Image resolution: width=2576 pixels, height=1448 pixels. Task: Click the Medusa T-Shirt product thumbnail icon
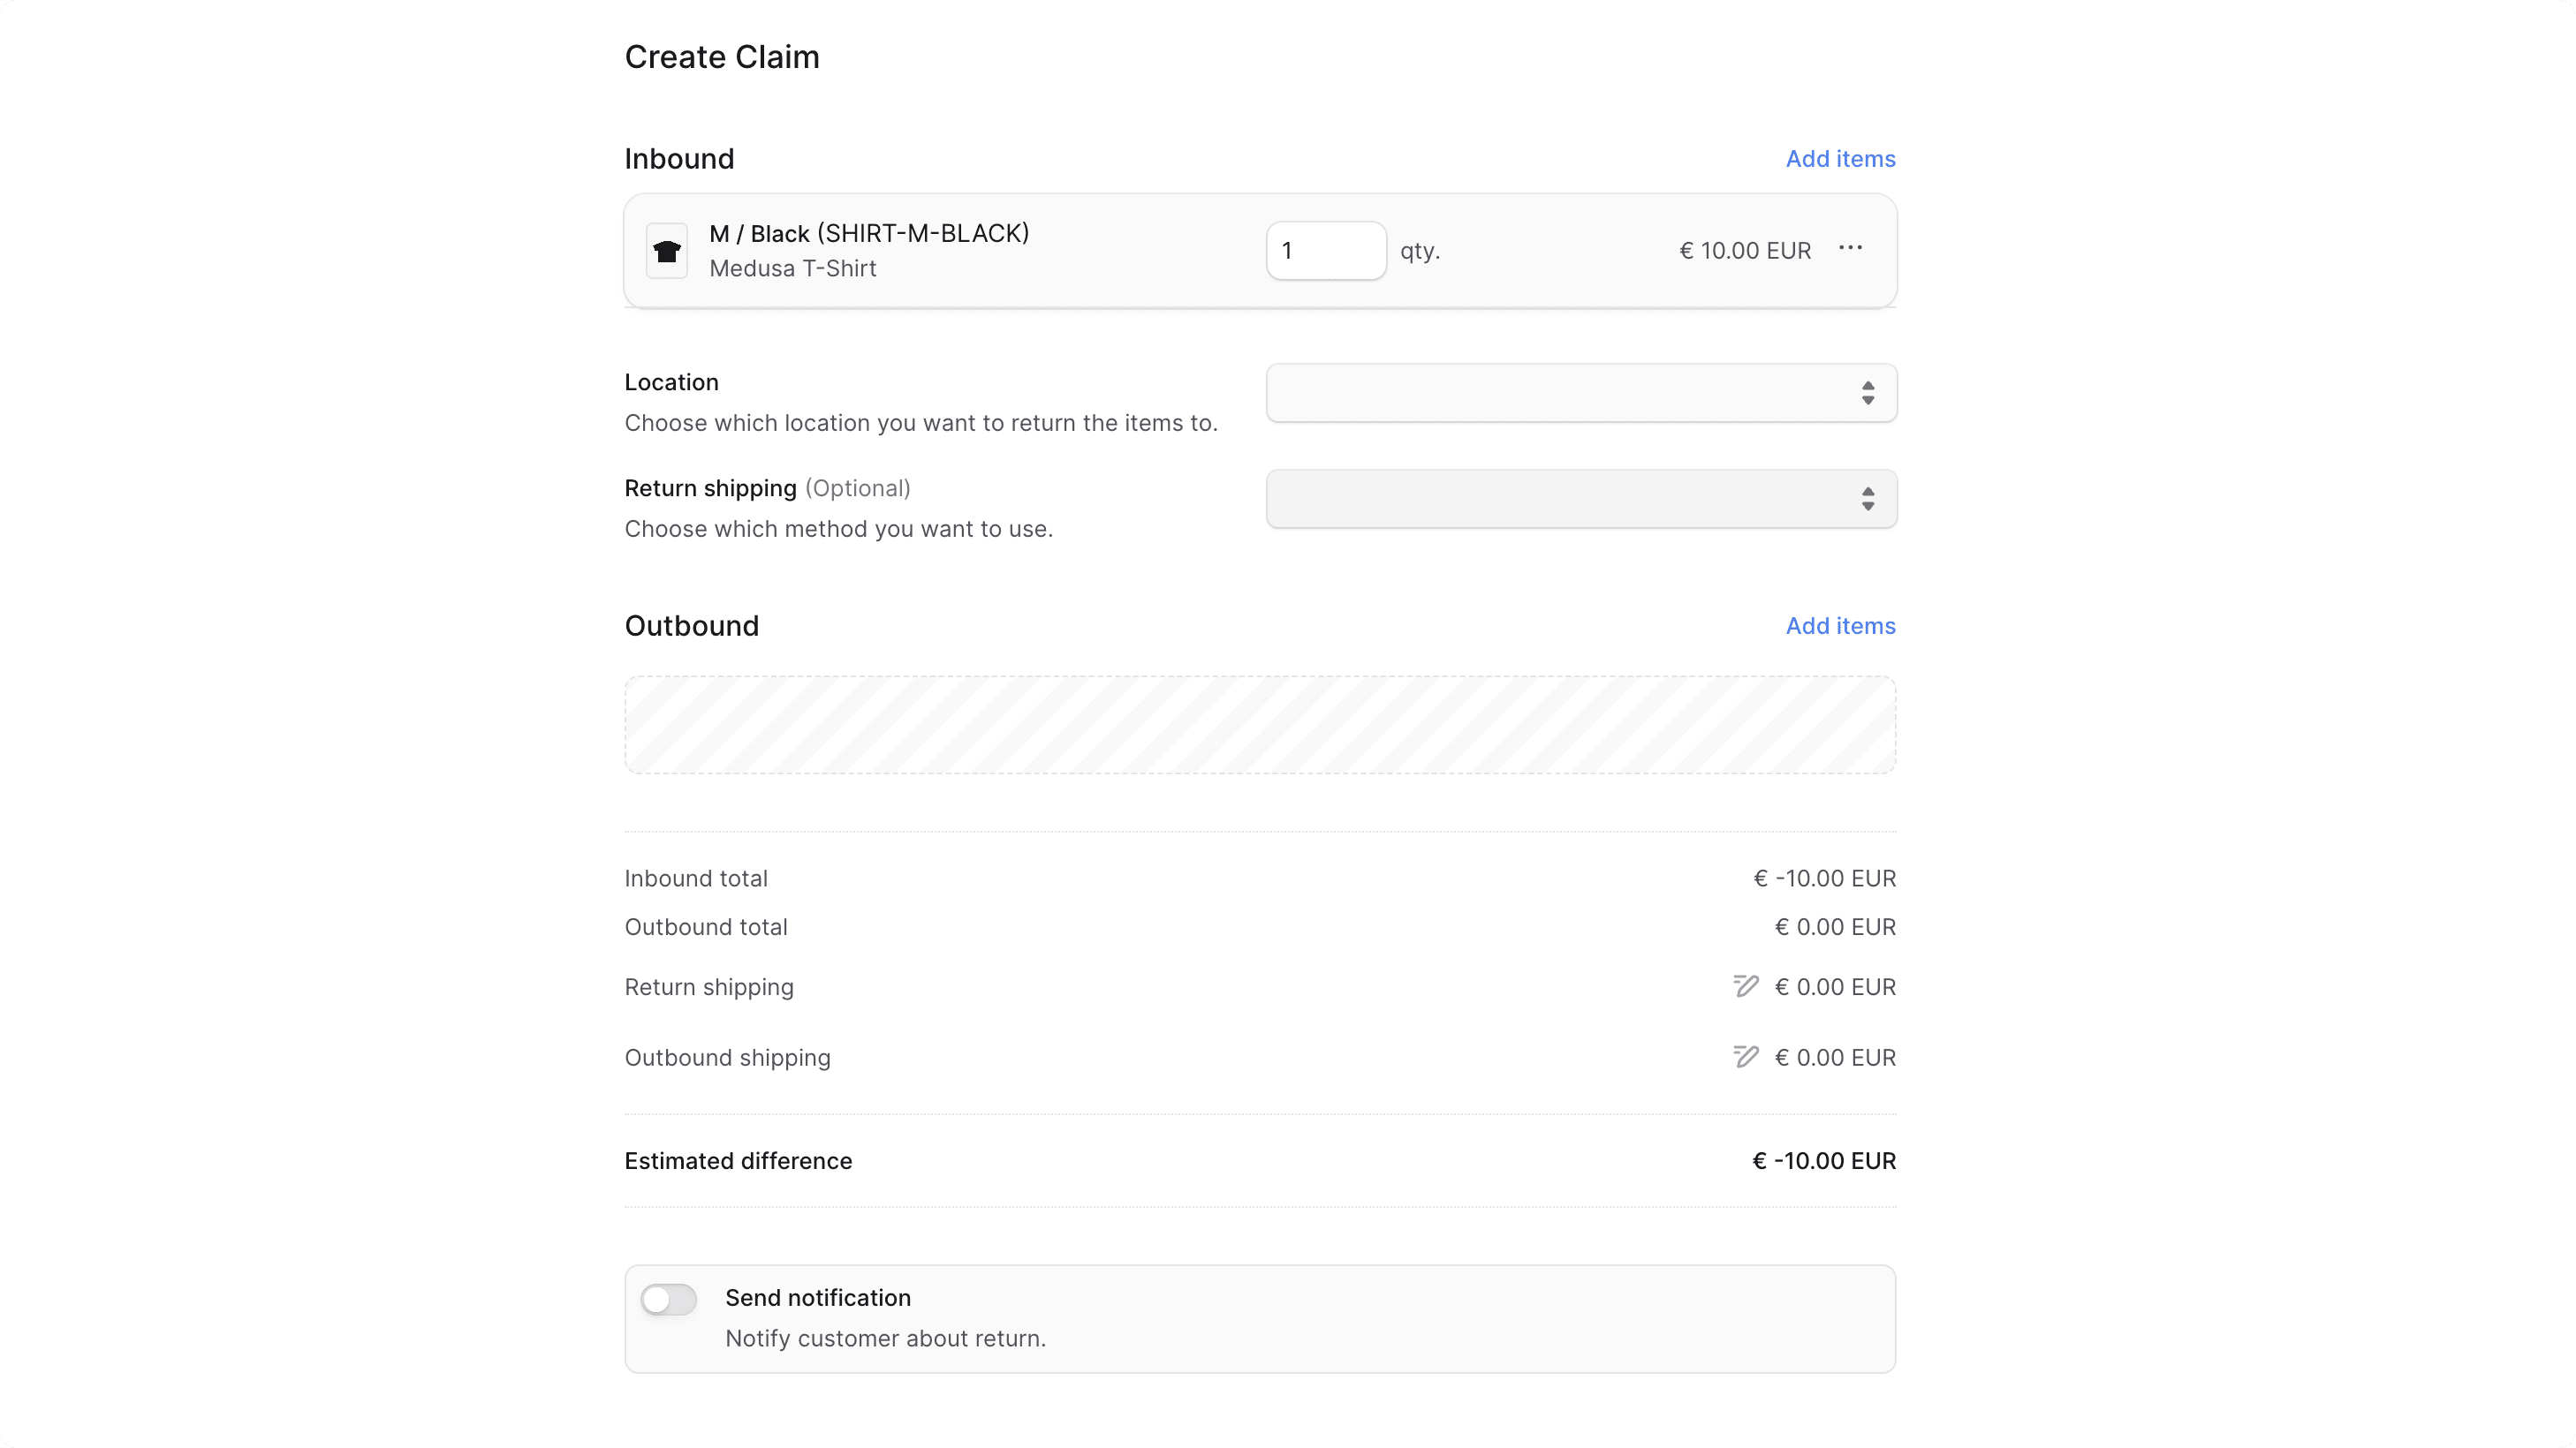667,250
